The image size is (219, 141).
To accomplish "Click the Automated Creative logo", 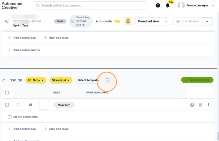I will pyautogui.click(x=12, y=6).
